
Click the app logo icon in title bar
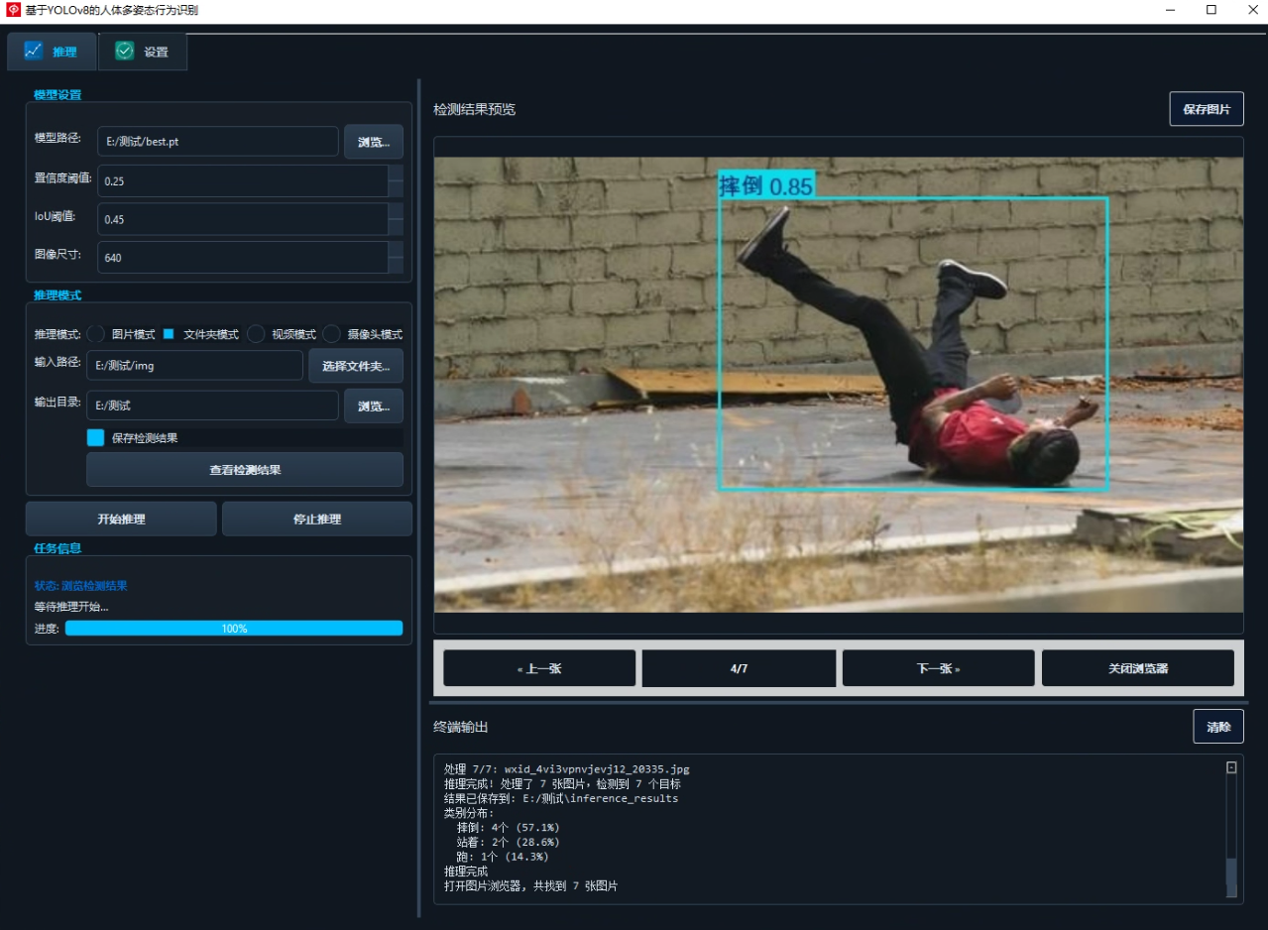(13, 10)
